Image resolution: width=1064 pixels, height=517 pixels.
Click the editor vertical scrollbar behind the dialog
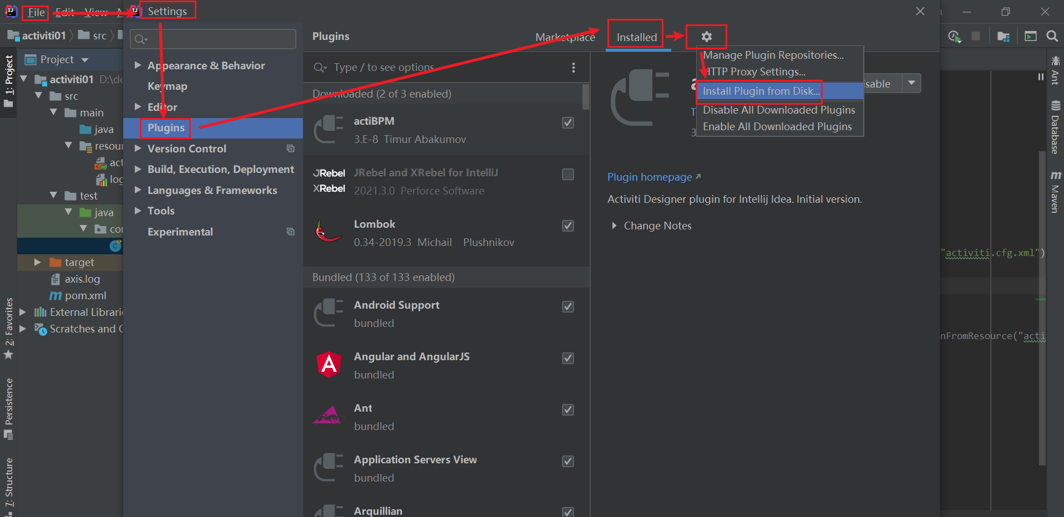(x=1042, y=308)
